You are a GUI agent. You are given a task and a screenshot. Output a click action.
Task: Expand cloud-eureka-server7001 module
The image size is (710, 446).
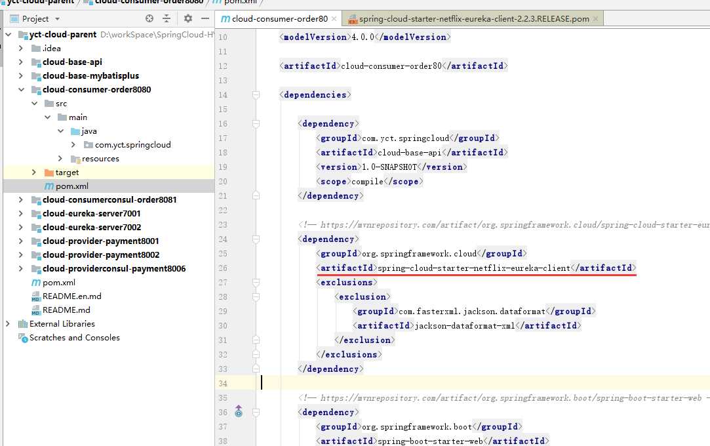(21, 213)
